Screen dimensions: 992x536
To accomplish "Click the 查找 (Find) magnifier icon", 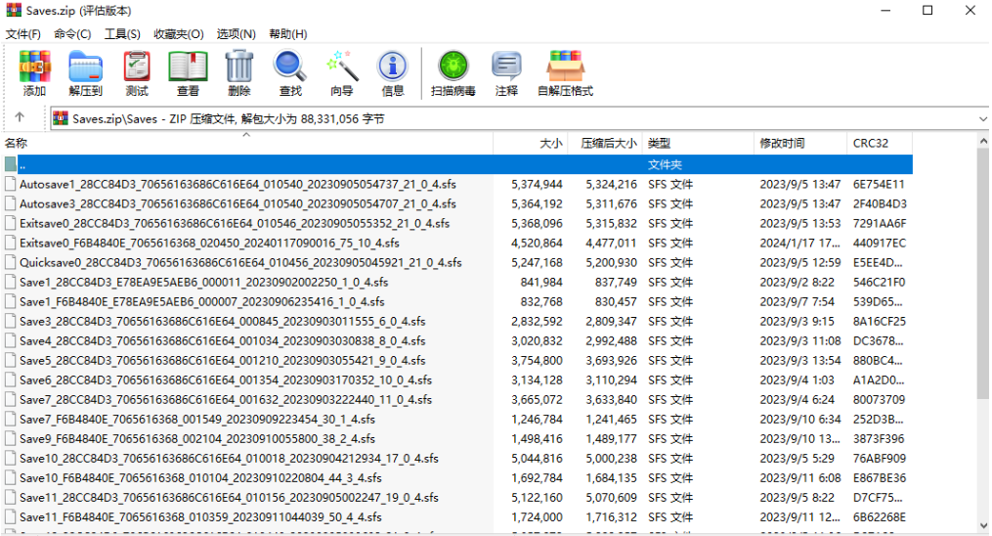I will point(290,72).
